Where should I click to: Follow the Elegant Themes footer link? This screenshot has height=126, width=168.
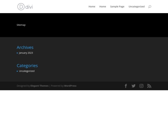click(x=39, y=86)
